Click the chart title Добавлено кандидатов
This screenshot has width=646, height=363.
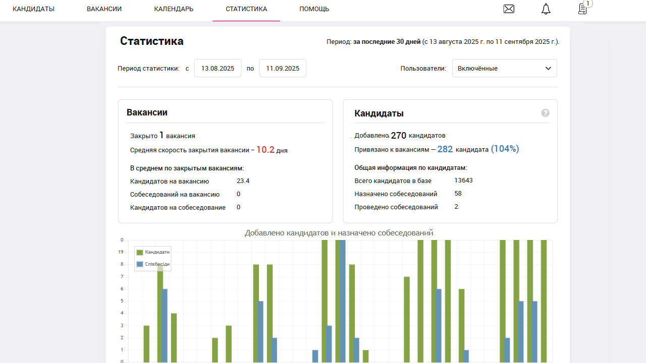click(339, 233)
